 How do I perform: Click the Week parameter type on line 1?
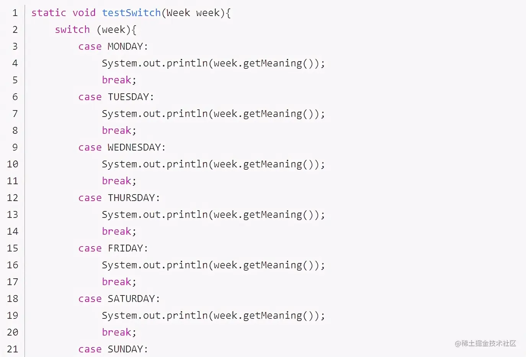click(178, 13)
